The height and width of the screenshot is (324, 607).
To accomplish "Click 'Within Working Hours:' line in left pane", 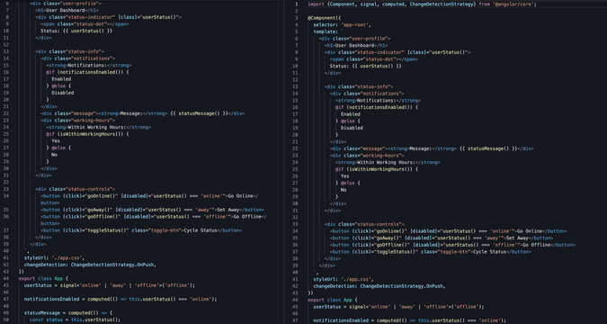I will click(x=98, y=127).
